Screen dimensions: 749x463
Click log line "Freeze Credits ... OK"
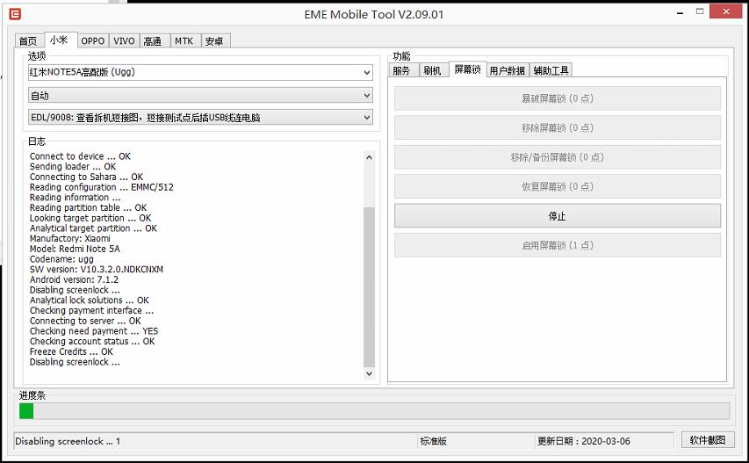[71, 351]
